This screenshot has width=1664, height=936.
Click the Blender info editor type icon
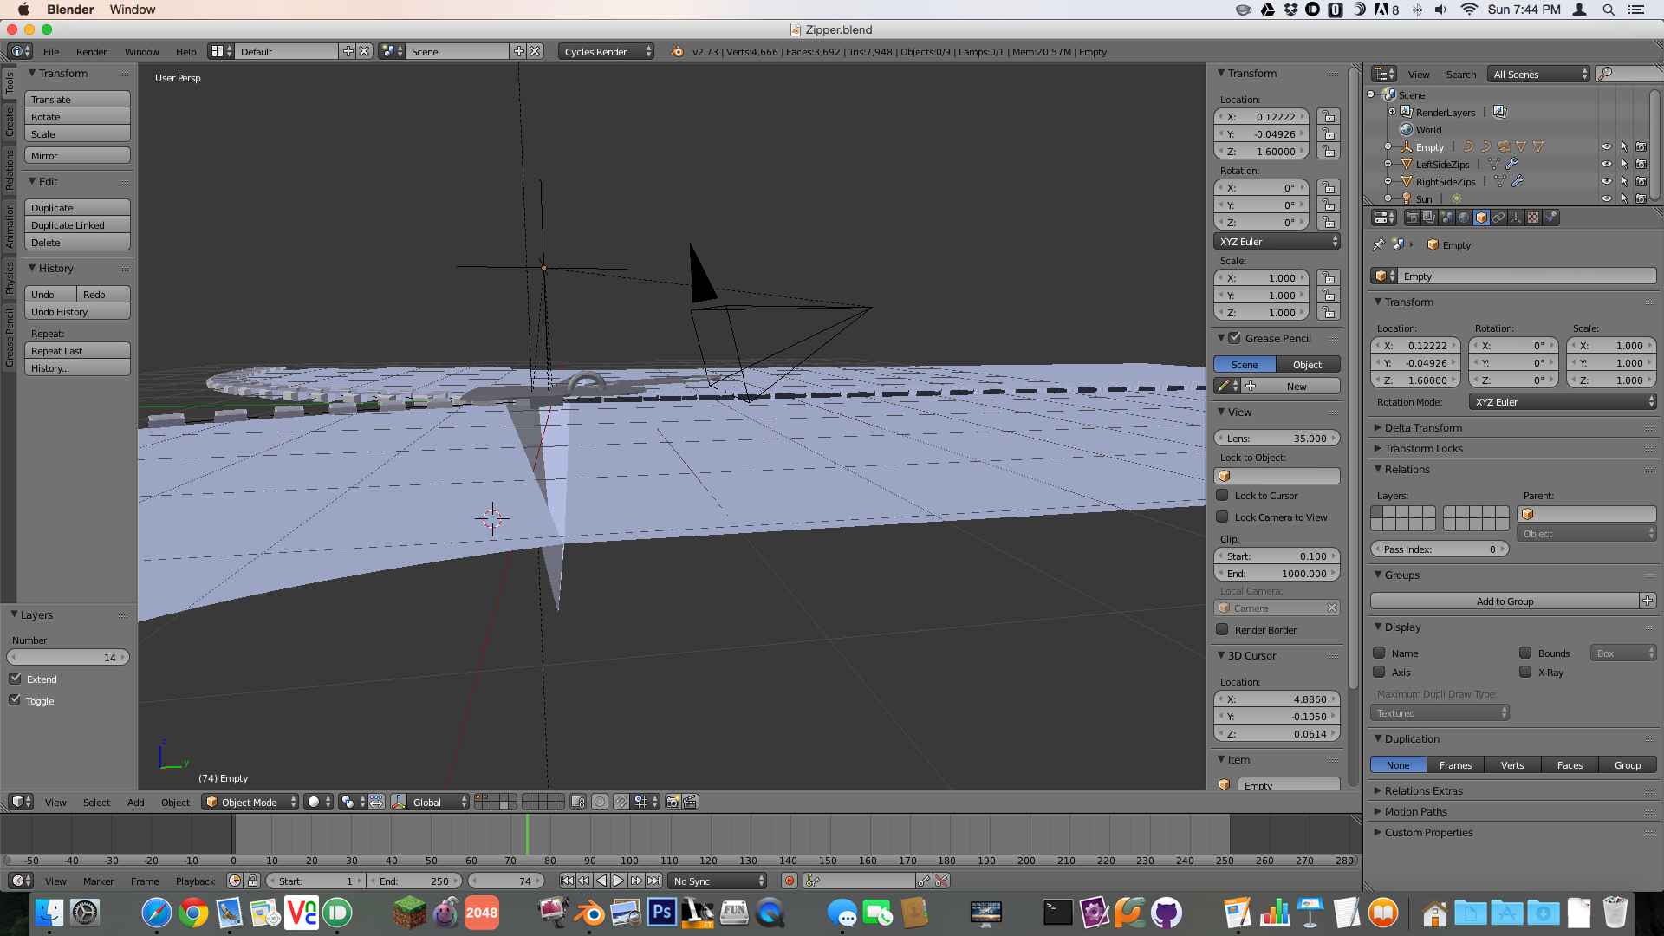(20, 52)
